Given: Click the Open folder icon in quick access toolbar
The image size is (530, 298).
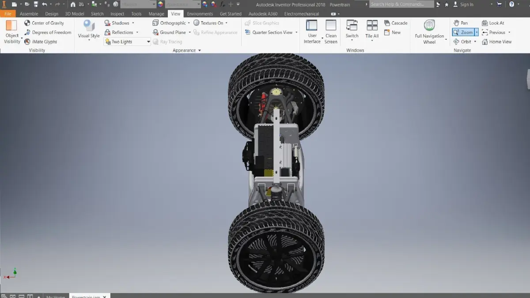Looking at the screenshot, I should [27, 4].
